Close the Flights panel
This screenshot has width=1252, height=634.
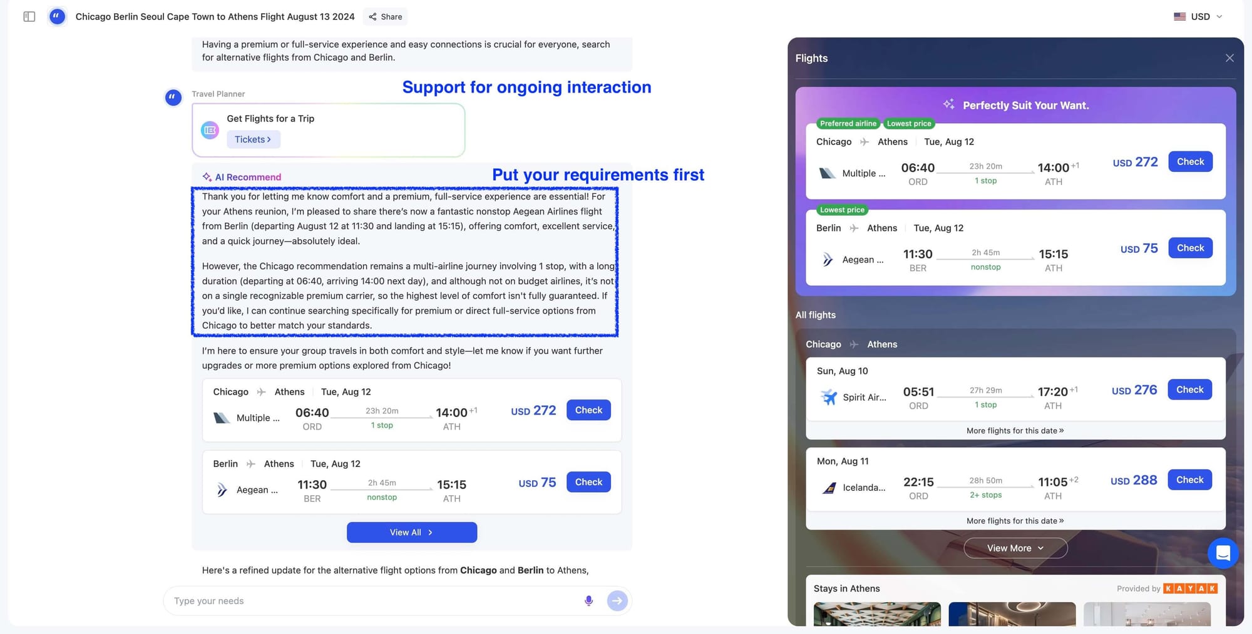click(1229, 58)
